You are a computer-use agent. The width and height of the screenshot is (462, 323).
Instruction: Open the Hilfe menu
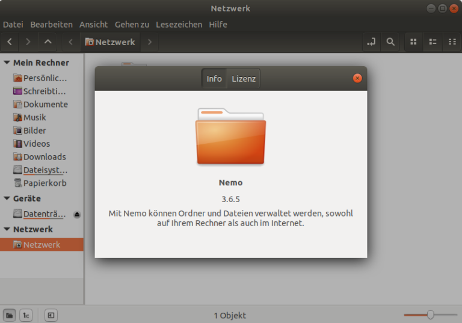(218, 25)
